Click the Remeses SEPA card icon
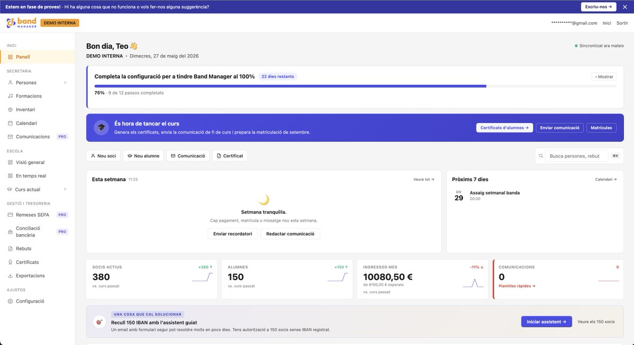The height and width of the screenshot is (345, 634). [11, 215]
